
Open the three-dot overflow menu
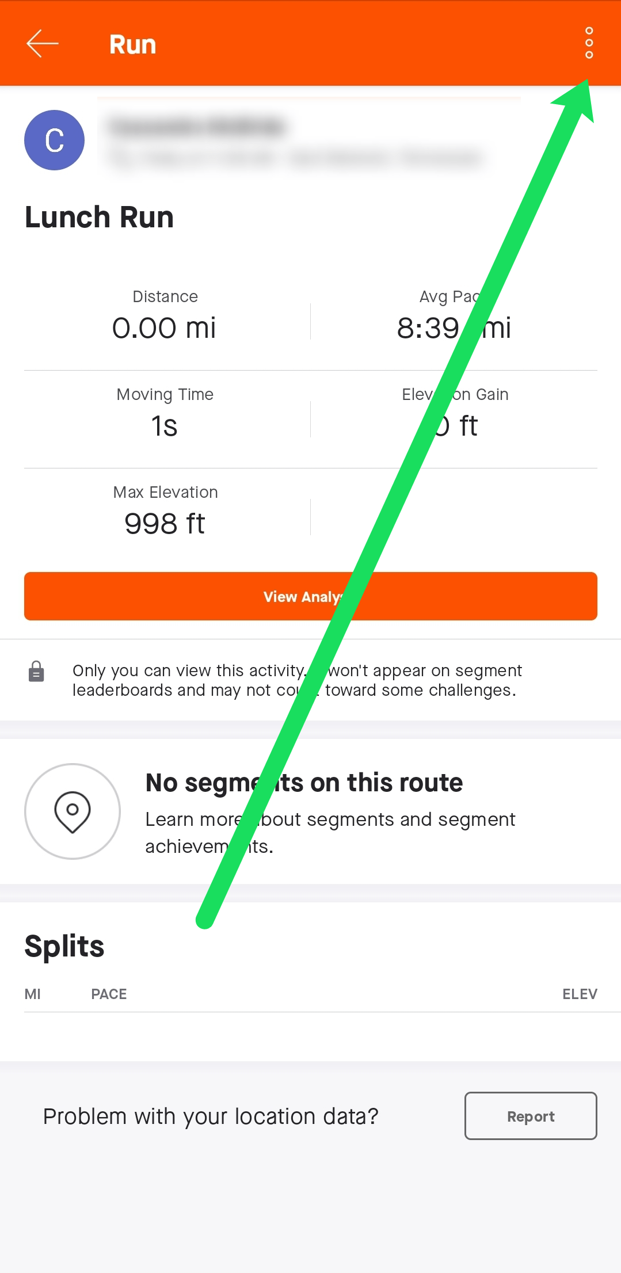click(x=588, y=43)
